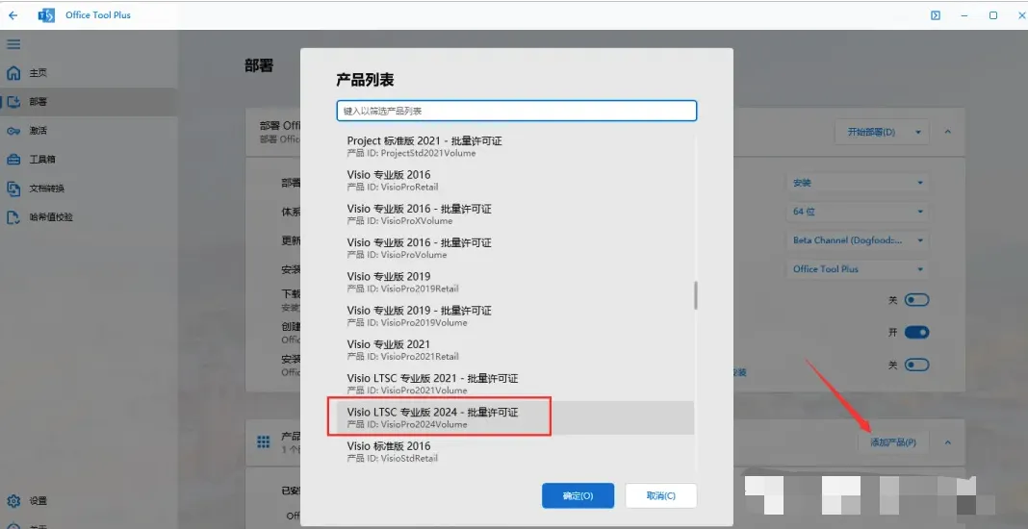Toggle the hamburger menu in sidebar
This screenshot has width=1028, height=529.
[x=13, y=44]
